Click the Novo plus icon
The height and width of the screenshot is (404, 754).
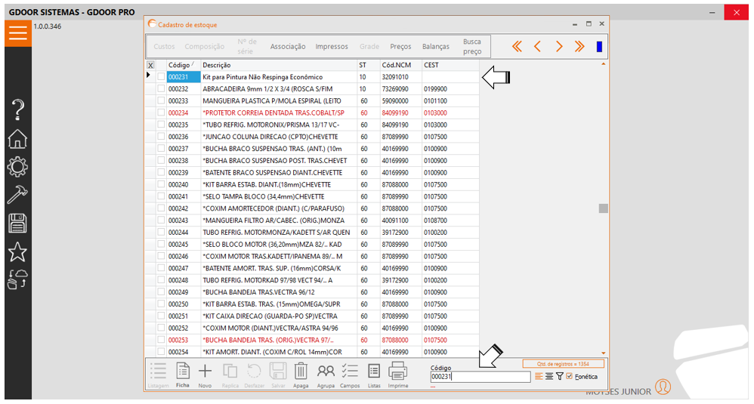pos(205,371)
